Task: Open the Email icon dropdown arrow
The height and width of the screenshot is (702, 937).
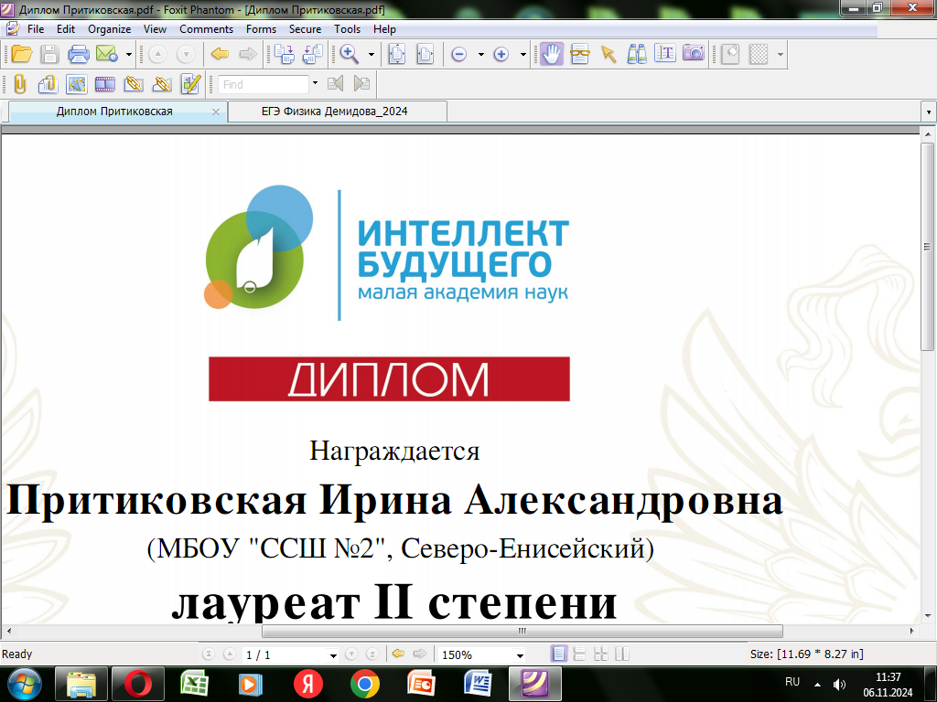Action: coord(128,54)
